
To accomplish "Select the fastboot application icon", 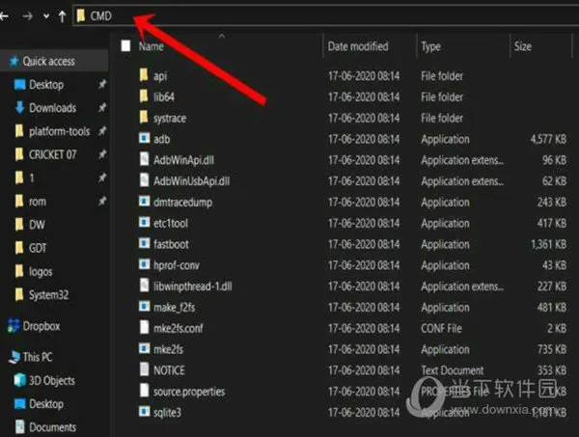I will tap(145, 243).
